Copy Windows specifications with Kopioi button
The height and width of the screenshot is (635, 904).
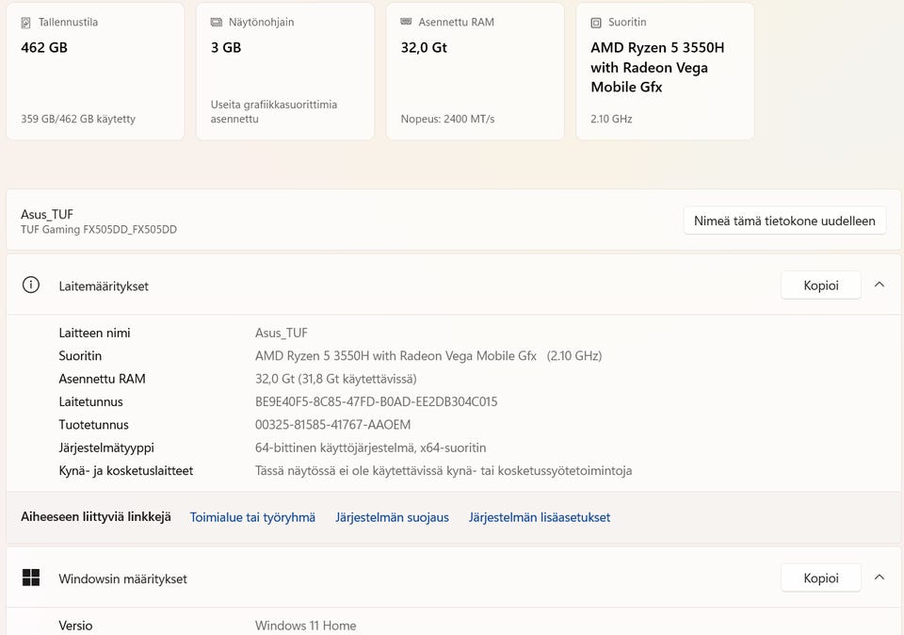pyautogui.click(x=820, y=578)
